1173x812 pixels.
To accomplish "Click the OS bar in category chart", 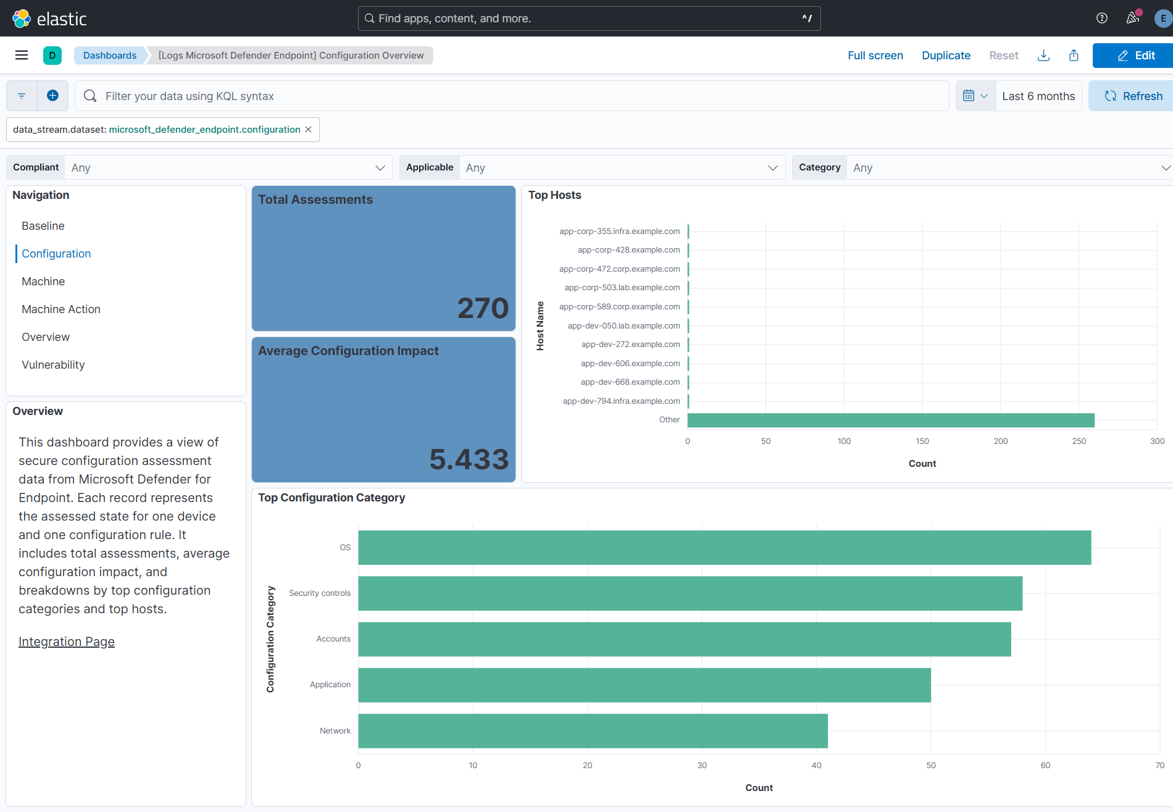I will click(x=725, y=547).
